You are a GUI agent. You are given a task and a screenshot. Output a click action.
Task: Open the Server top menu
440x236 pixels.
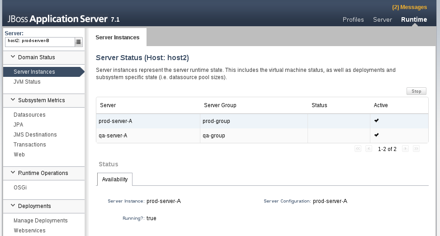click(382, 19)
